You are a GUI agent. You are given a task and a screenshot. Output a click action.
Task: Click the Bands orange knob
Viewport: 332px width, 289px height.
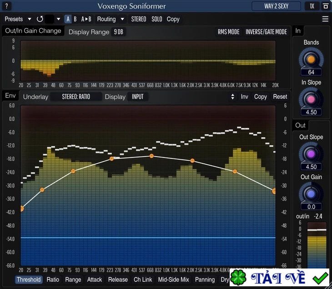(x=311, y=59)
